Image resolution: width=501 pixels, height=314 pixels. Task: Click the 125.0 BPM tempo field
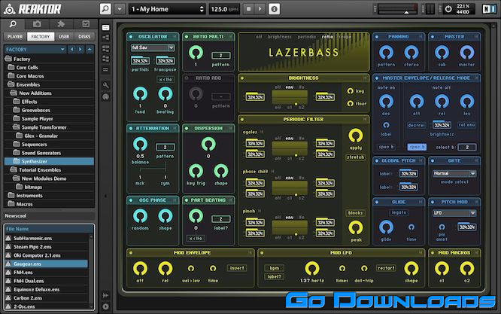pyautogui.click(x=225, y=9)
